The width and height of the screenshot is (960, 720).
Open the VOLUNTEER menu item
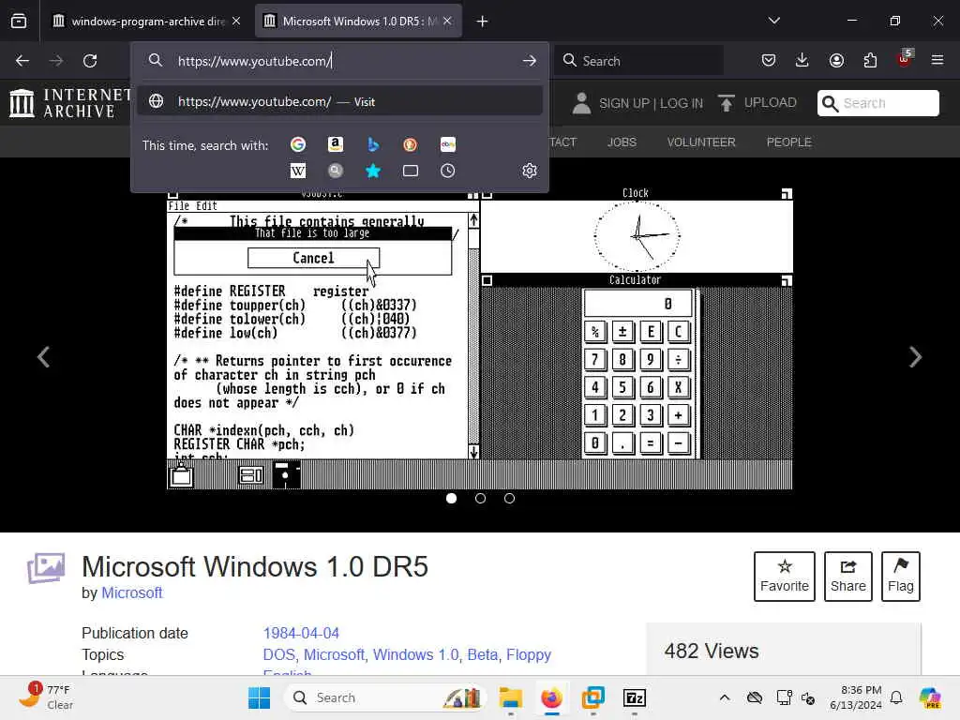pos(701,142)
